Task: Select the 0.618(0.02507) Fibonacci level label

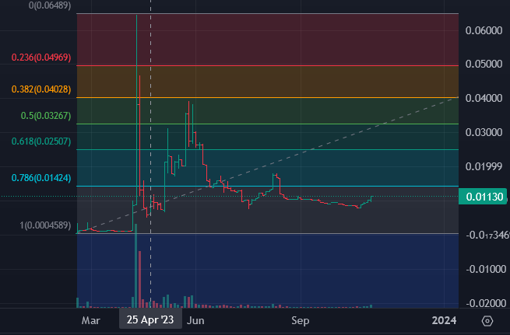Action: click(x=41, y=141)
